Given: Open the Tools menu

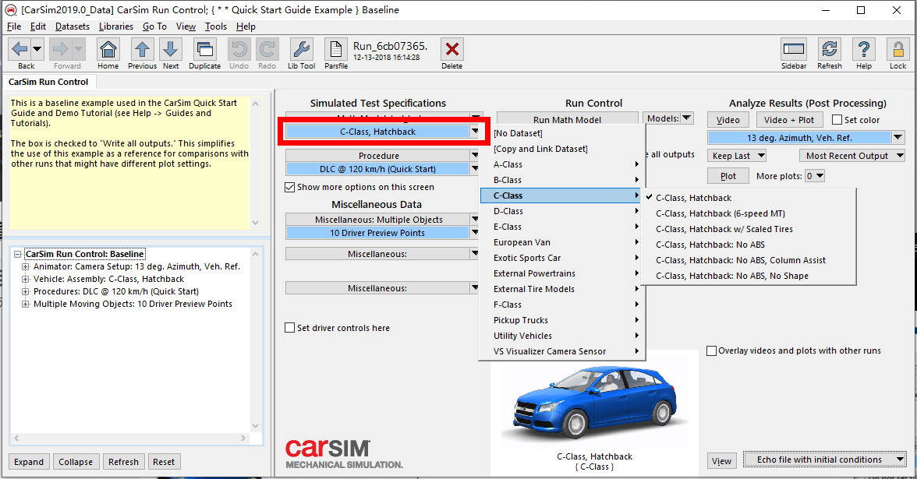Looking at the screenshot, I should pos(216,26).
